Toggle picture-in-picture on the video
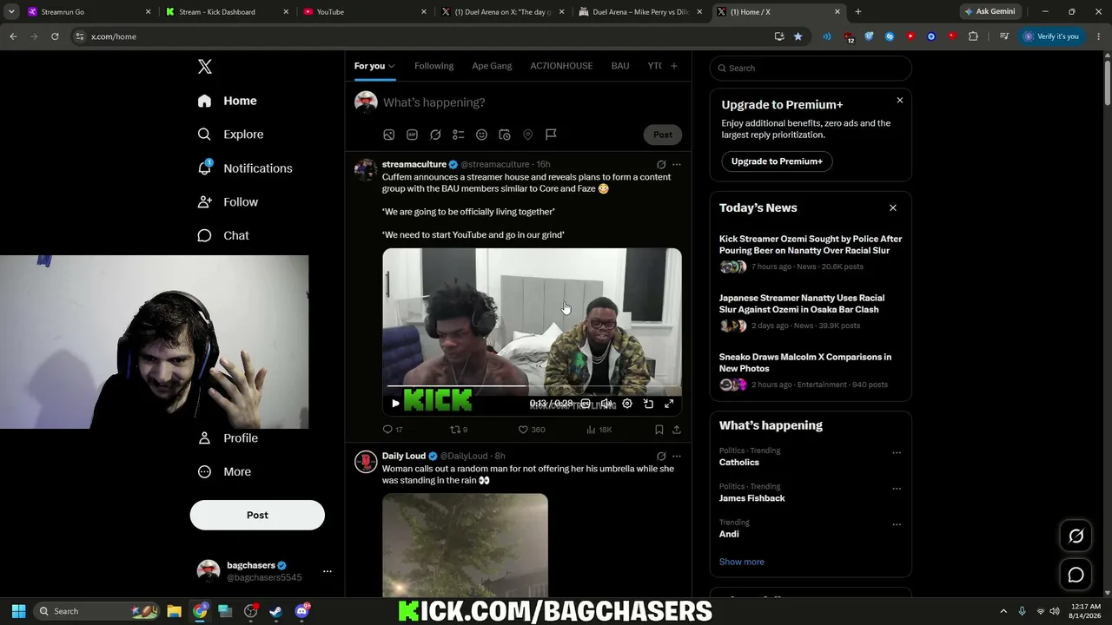The height and width of the screenshot is (625, 1112). point(648,404)
